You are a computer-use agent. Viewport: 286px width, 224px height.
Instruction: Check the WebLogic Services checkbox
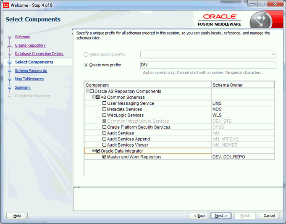tap(104, 115)
